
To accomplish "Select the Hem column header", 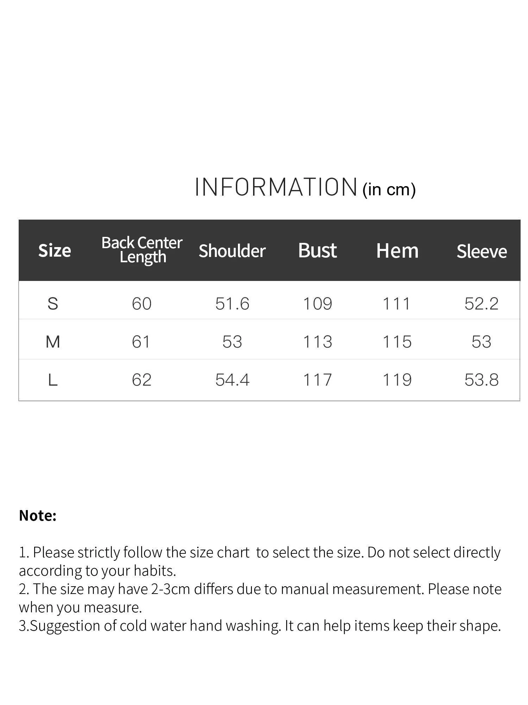I will (x=397, y=251).
